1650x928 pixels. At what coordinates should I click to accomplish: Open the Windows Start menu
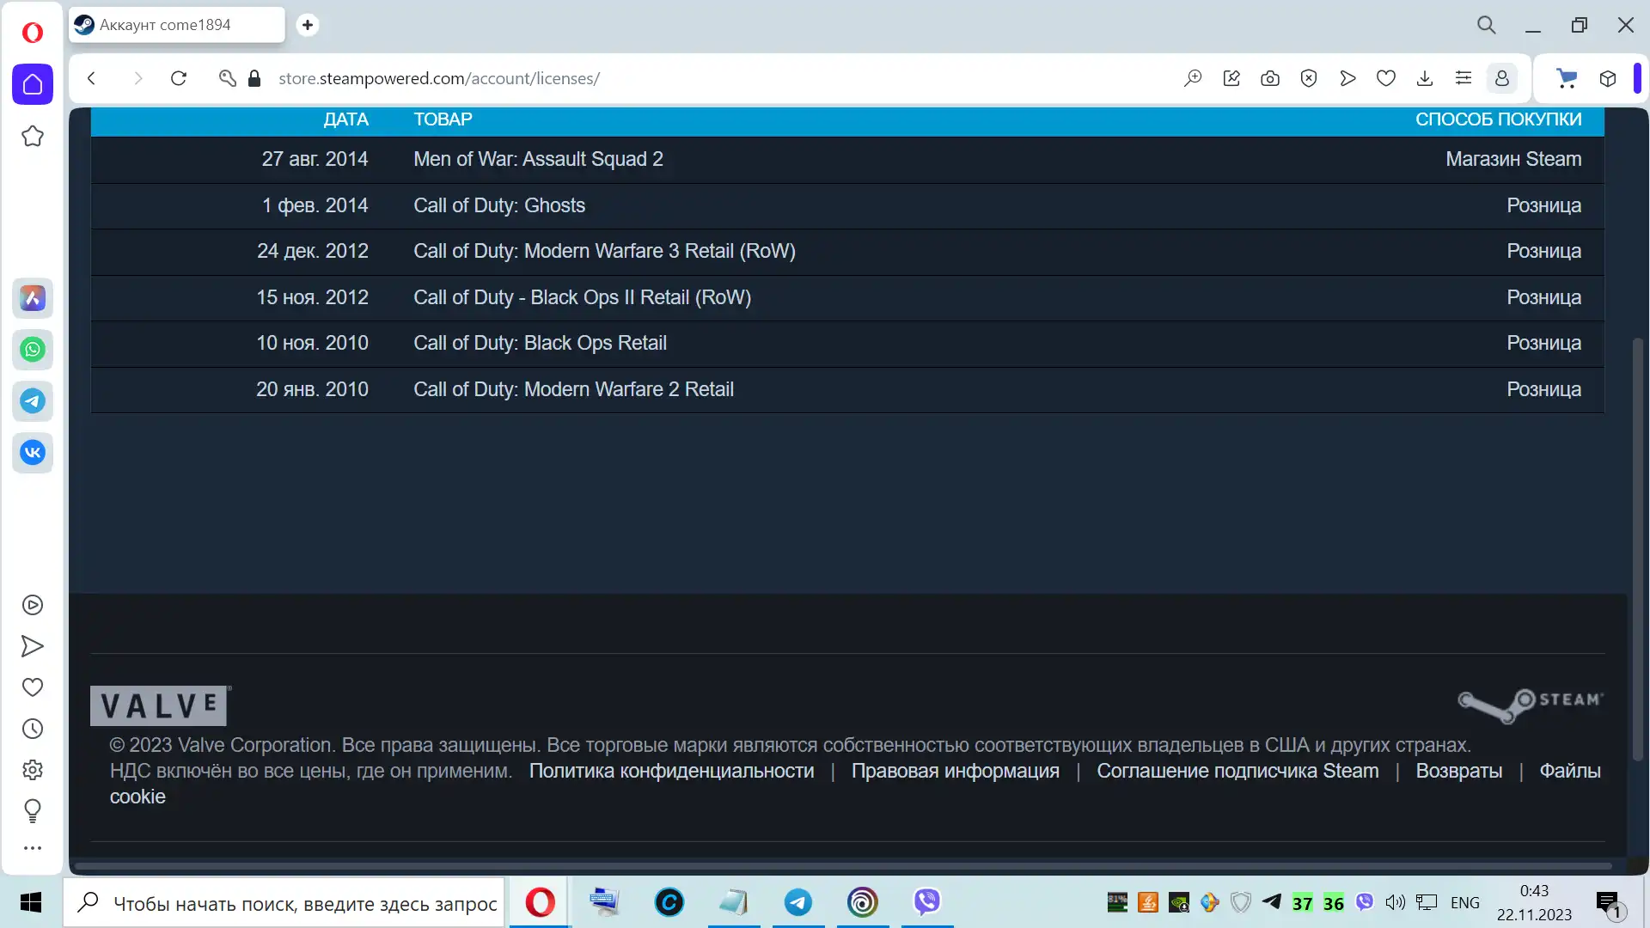31,902
